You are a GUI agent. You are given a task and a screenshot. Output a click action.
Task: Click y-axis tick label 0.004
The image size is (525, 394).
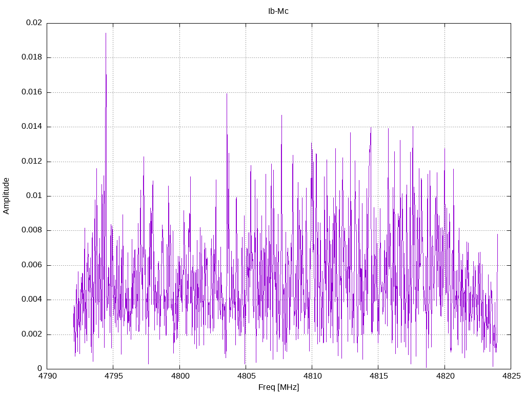click(x=32, y=300)
